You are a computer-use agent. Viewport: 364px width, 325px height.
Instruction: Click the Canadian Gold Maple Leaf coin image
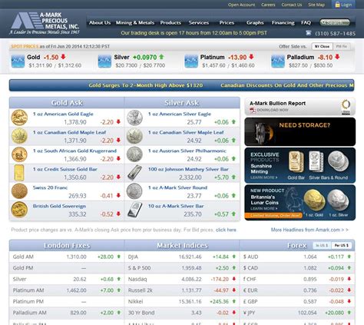tap(19, 136)
